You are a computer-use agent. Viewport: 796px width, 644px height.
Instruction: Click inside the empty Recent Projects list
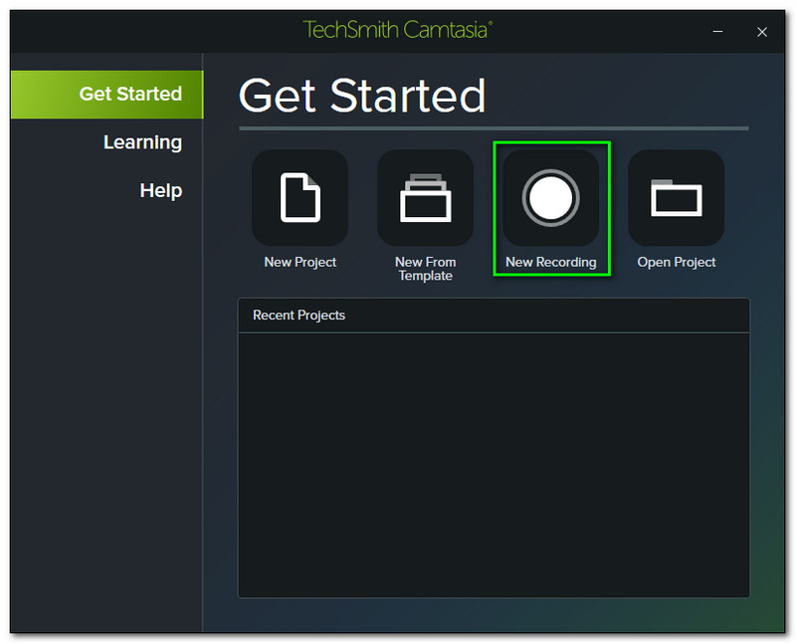click(x=493, y=463)
